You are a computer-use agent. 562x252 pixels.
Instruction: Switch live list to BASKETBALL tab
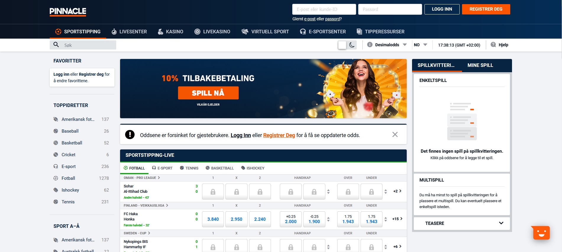click(219, 168)
